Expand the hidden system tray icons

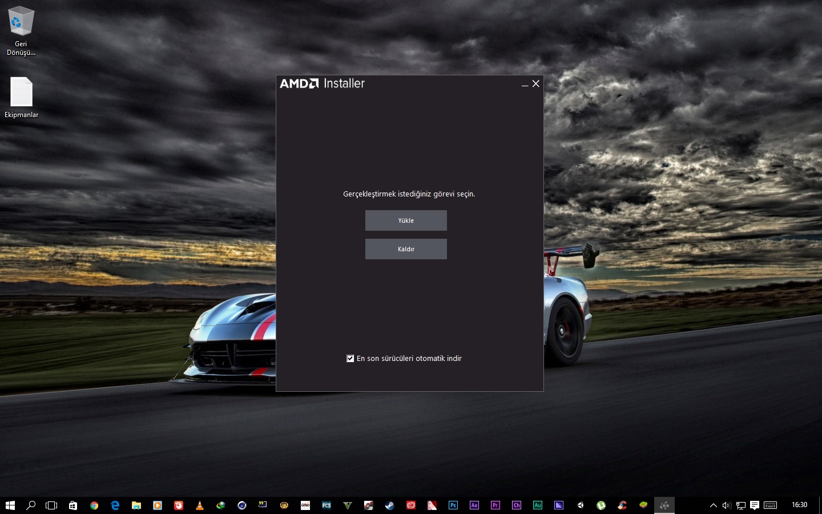pos(713,505)
